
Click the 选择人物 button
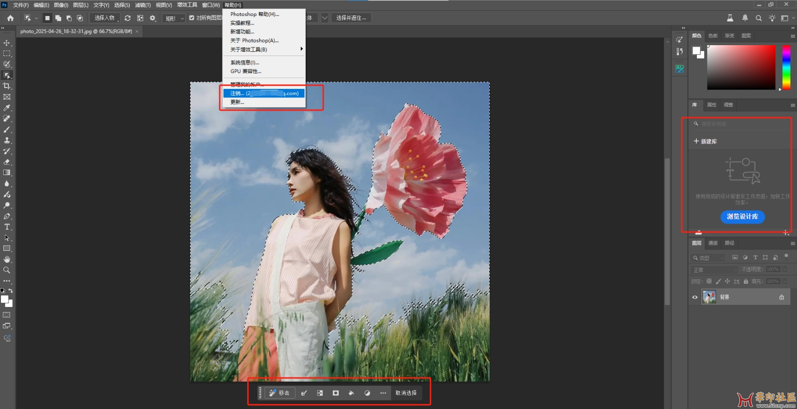pos(104,18)
